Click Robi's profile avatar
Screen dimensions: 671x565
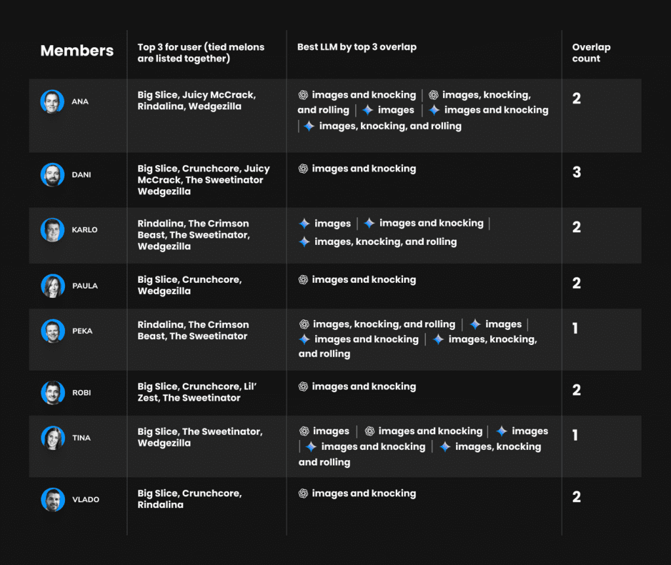coord(52,393)
